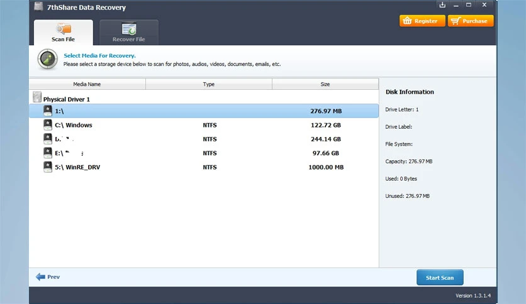The image size is (526, 304).
Task: Open the Scan File tab
Action: (64, 32)
